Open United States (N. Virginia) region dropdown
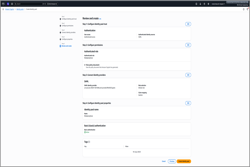Viewport: 250px width, 167px height. pyautogui.click(x=218, y=4)
